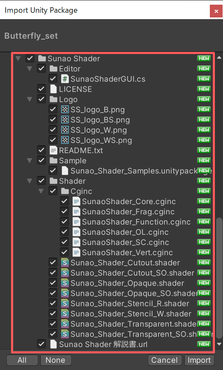Screen dimensions: 223x370
Task: Collapse the Sunao Shader root folder
Action: coord(18,59)
